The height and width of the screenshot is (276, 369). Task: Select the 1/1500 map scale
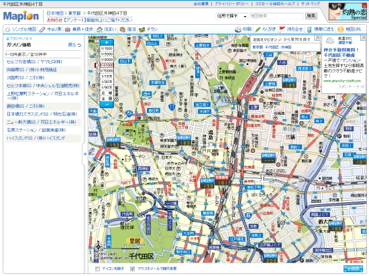point(107,48)
